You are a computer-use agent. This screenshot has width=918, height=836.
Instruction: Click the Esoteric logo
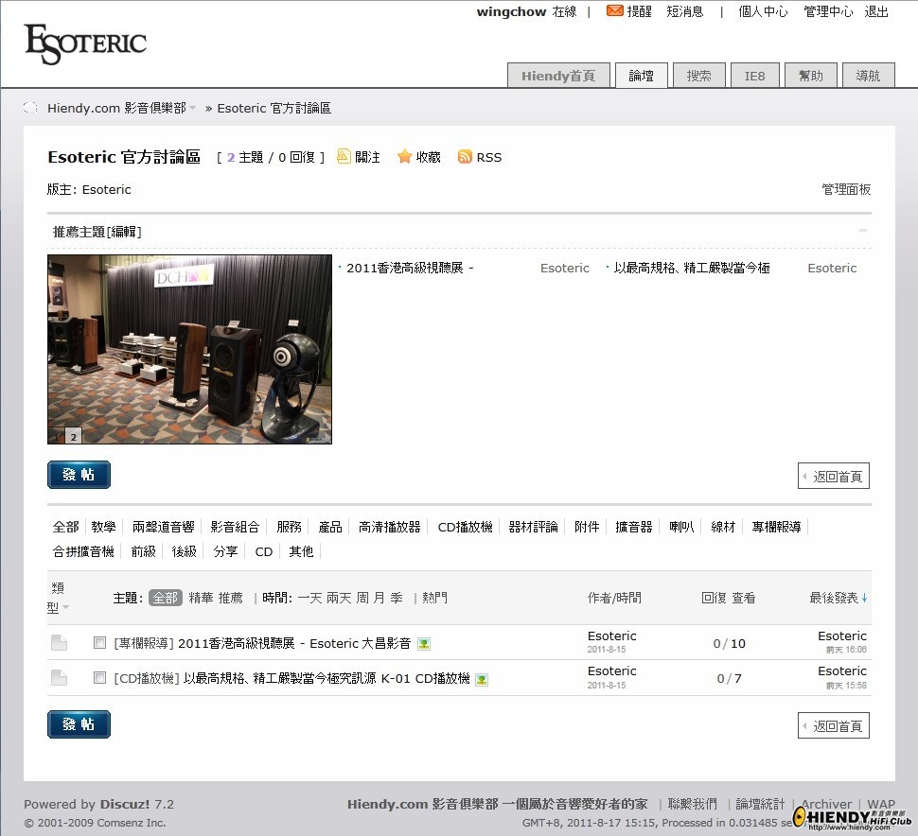click(85, 44)
